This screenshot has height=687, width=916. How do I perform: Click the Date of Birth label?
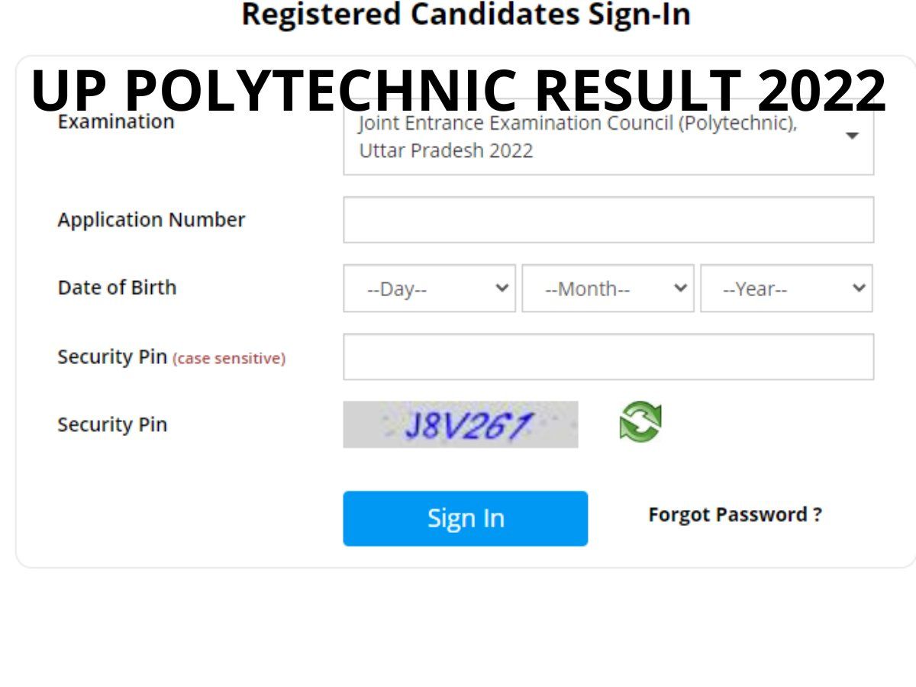click(x=117, y=288)
